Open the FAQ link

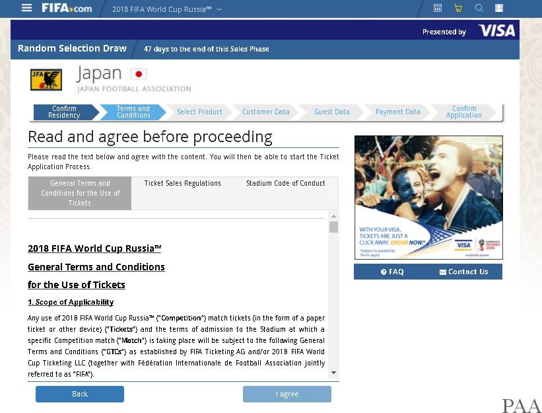tap(392, 272)
